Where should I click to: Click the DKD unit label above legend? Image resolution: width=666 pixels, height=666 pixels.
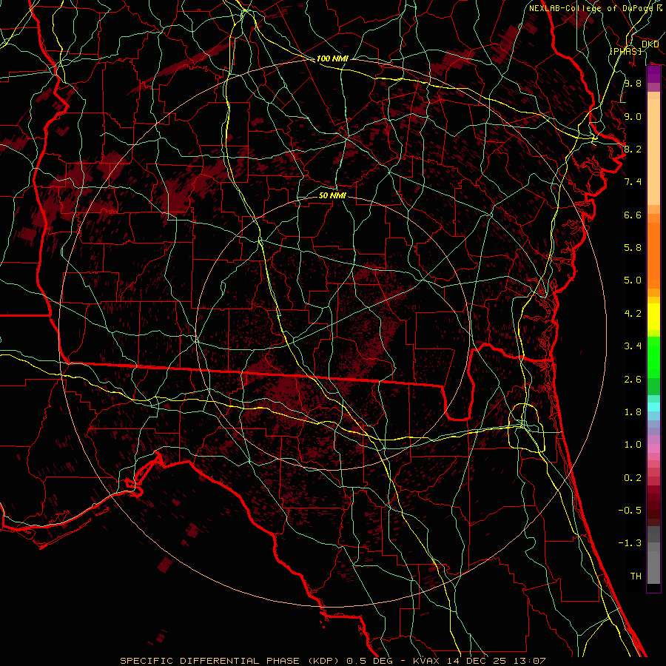[x=650, y=44]
